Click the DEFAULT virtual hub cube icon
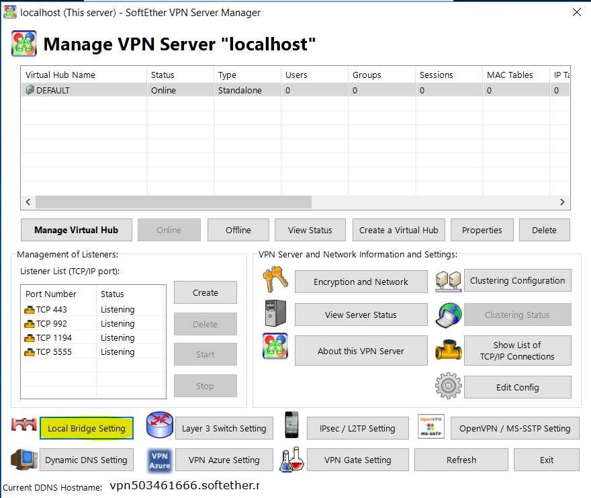This screenshot has width=591, height=498. (30, 90)
